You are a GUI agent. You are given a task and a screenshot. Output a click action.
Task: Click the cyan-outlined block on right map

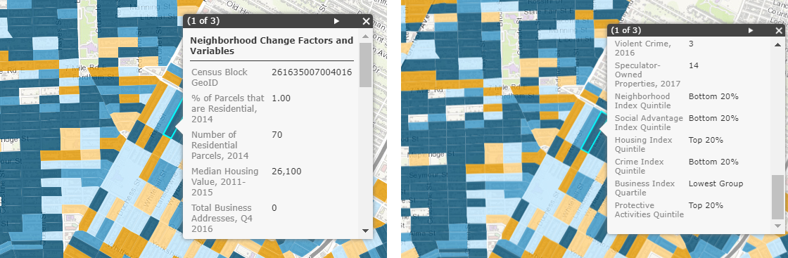pyautogui.click(x=594, y=132)
